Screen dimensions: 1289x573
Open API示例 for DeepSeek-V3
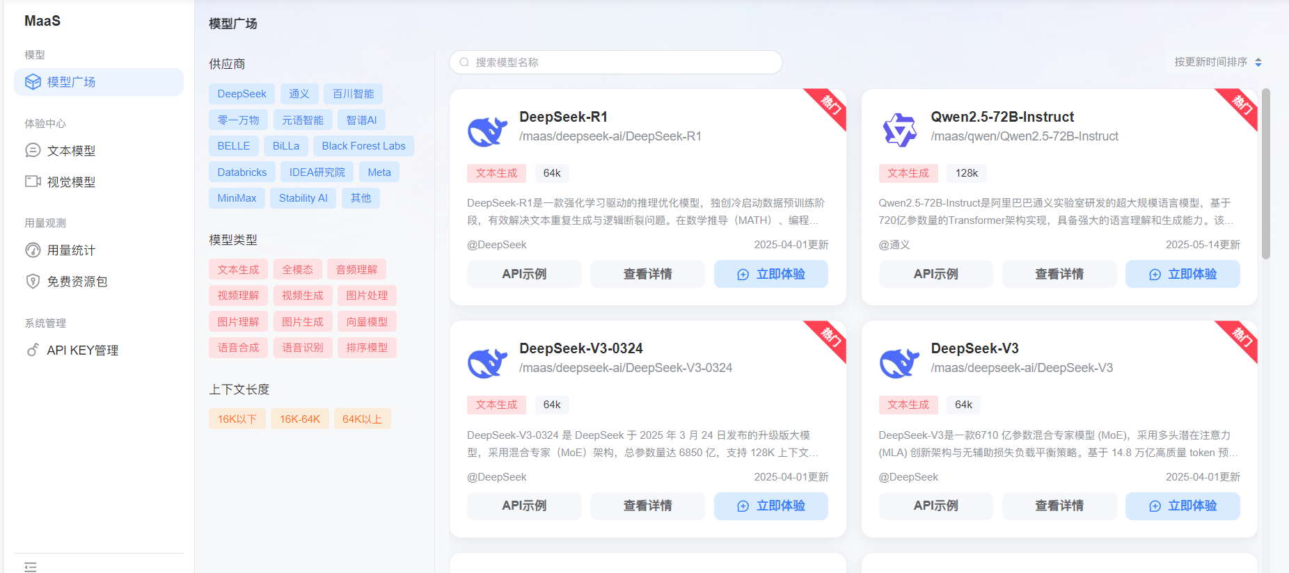point(935,506)
